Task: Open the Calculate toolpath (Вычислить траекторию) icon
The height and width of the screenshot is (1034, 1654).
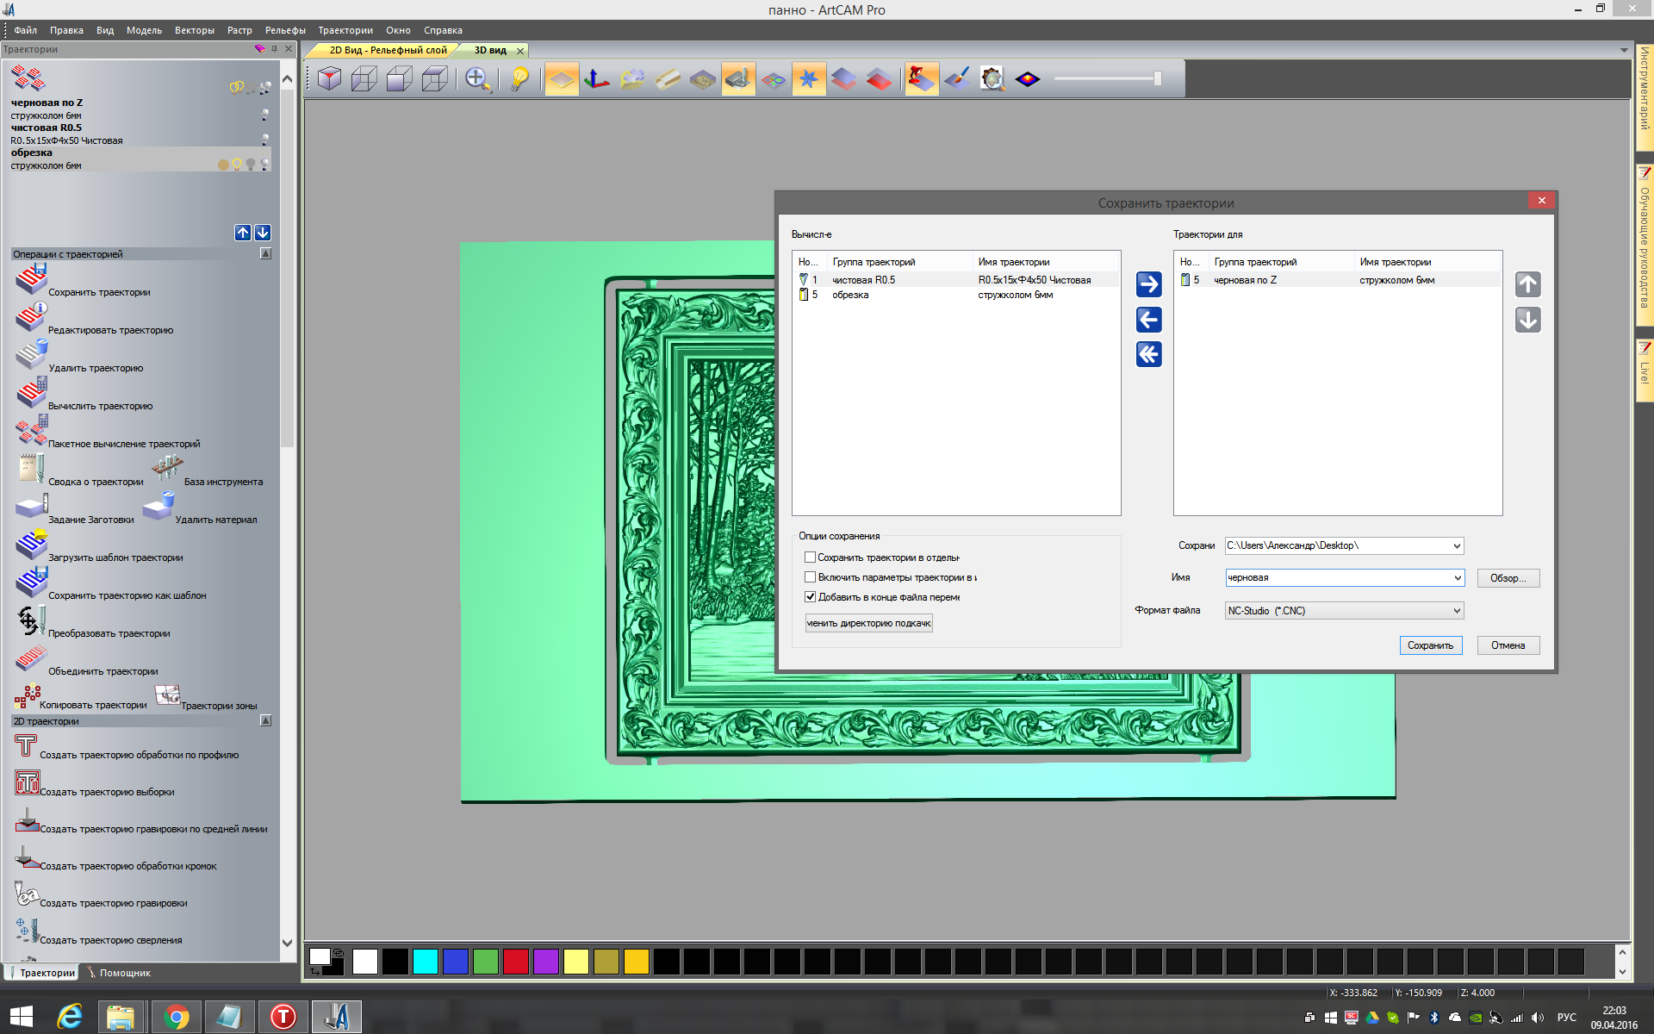Action: coord(31,395)
